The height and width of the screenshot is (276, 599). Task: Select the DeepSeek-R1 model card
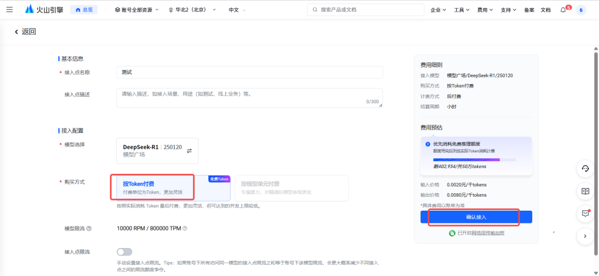tap(157, 151)
